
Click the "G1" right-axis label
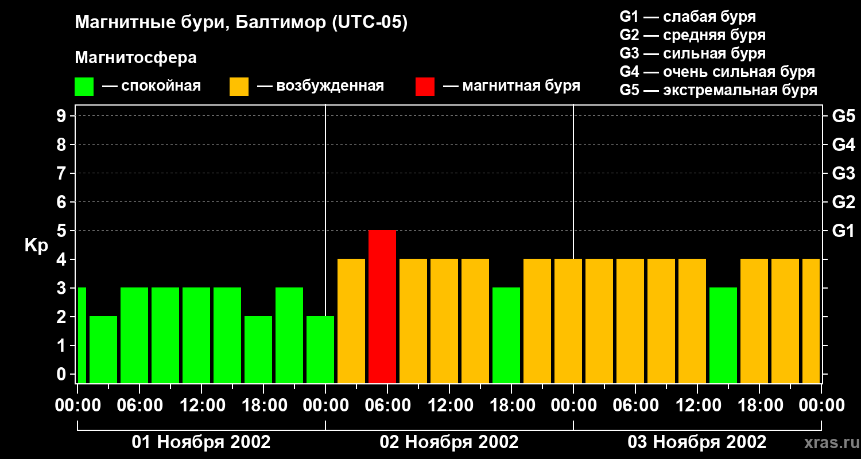(843, 231)
